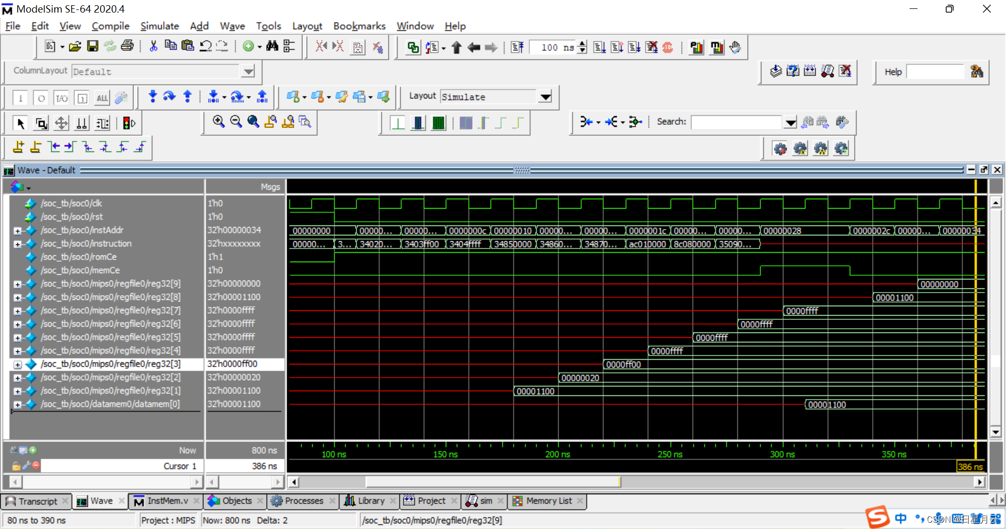Viewport: 1006px width, 529px height.
Task: Expand the regfile0/reg32[9] signal
Action: click(17, 284)
